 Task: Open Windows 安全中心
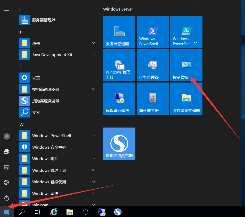click(57, 147)
